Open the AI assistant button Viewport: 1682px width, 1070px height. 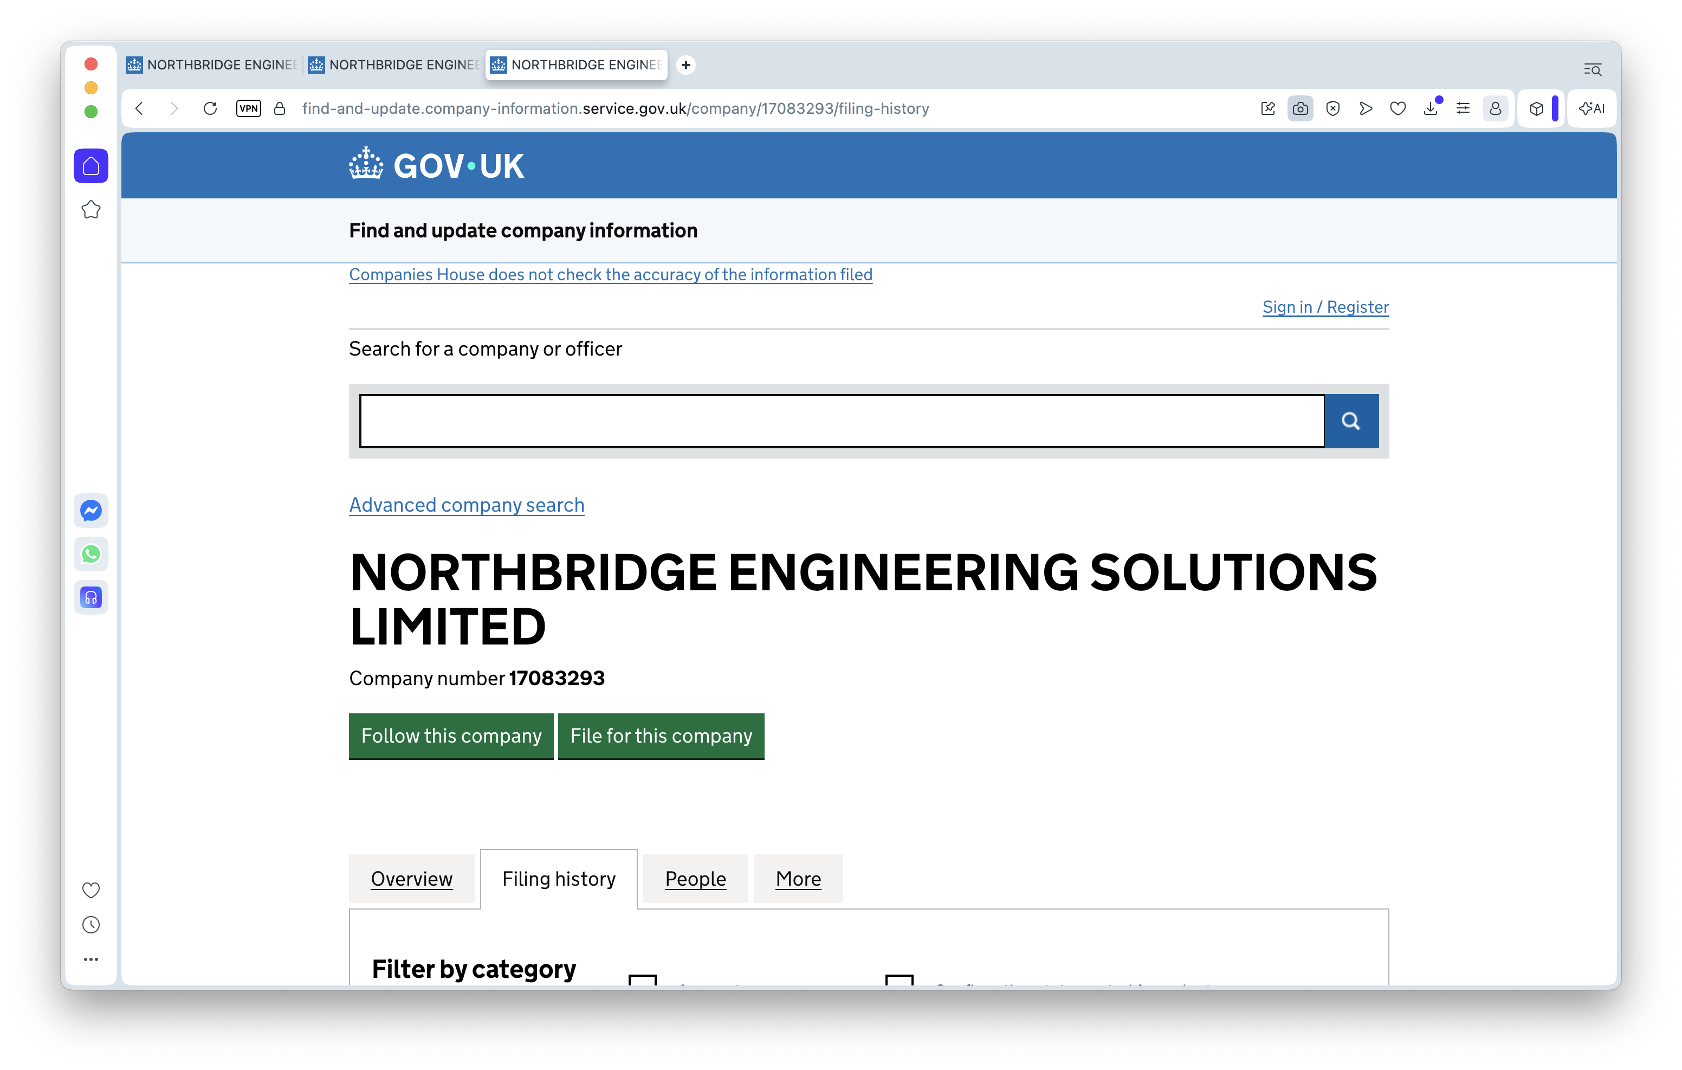[x=1592, y=108]
